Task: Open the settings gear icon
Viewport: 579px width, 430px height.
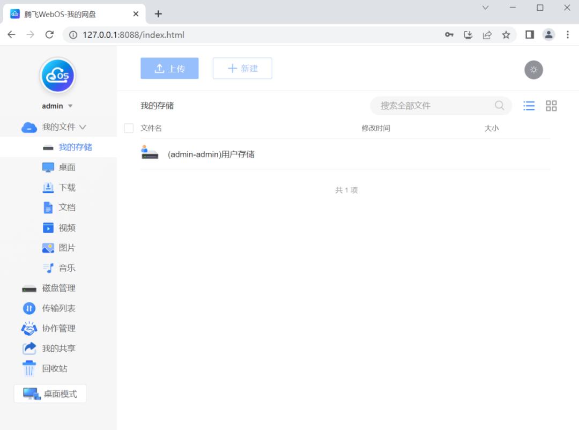Action: pos(533,69)
